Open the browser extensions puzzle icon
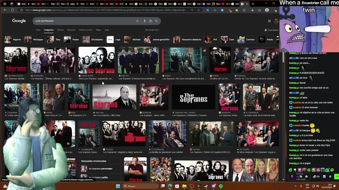The image size is (339, 190). 244,10
